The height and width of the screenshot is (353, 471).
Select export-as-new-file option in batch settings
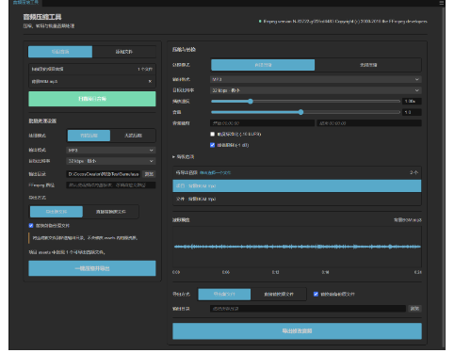click(x=57, y=212)
